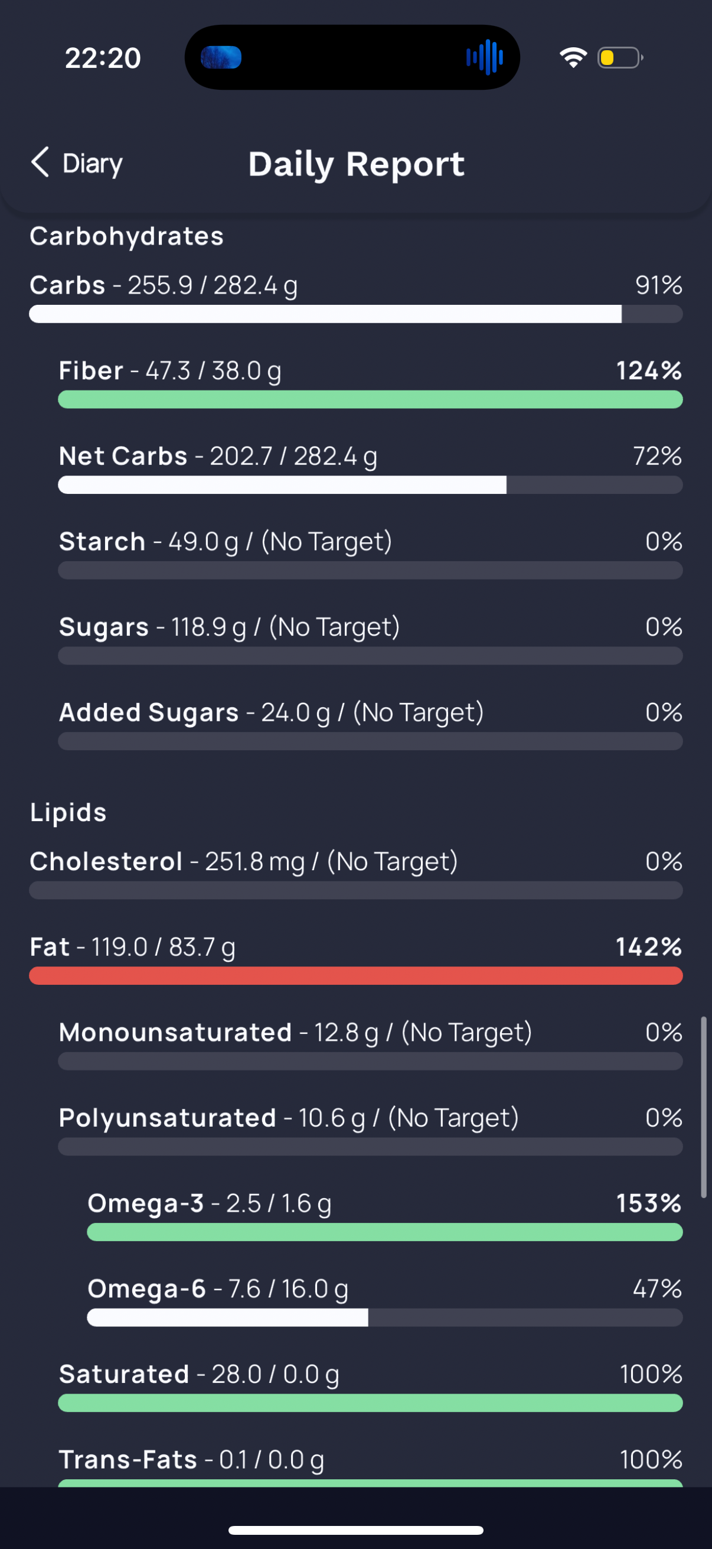Tap the Sugars row
Image resolution: width=712 pixels, height=1549 pixels.
[x=370, y=639]
